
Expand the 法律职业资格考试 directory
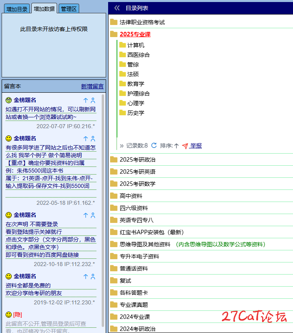[142, 22]
